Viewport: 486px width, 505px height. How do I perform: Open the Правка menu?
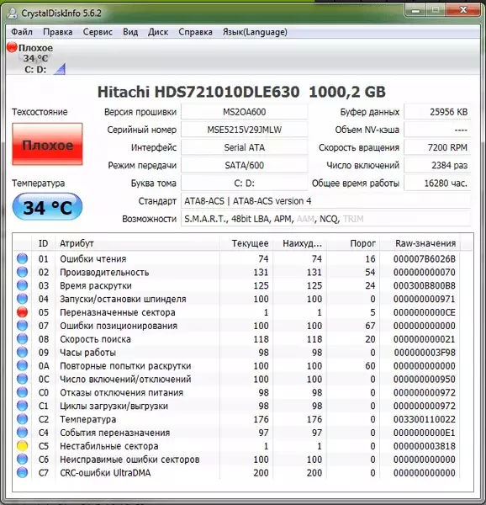(57, 32)
